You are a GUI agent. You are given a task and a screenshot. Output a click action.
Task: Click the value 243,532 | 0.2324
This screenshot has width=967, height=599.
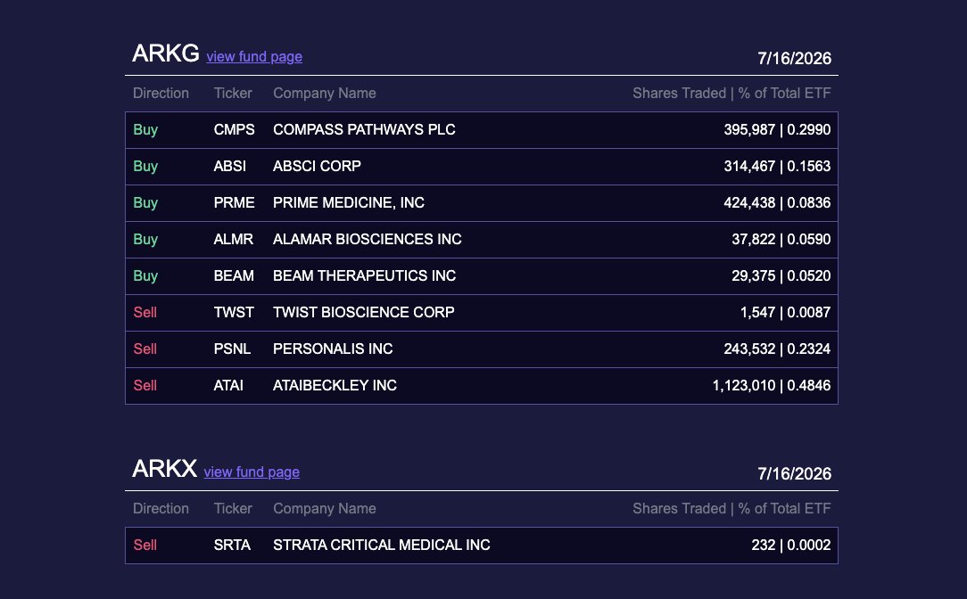pos(777,349)
